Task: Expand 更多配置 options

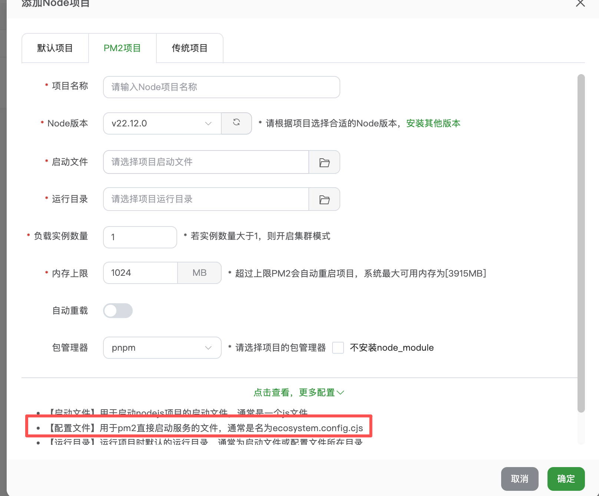Action: point(299,392)
